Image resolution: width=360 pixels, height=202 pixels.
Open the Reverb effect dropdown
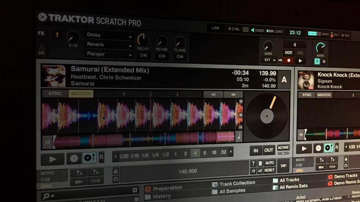109,45
